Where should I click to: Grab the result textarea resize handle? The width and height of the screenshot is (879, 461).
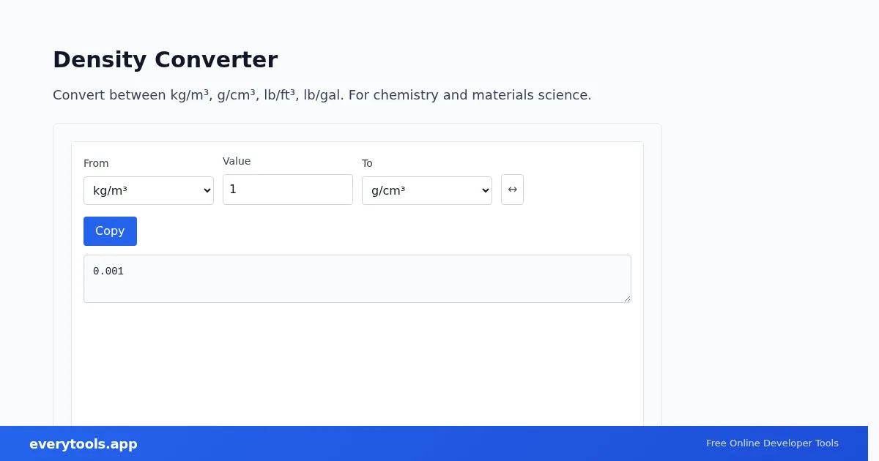(x=626, y=298)
